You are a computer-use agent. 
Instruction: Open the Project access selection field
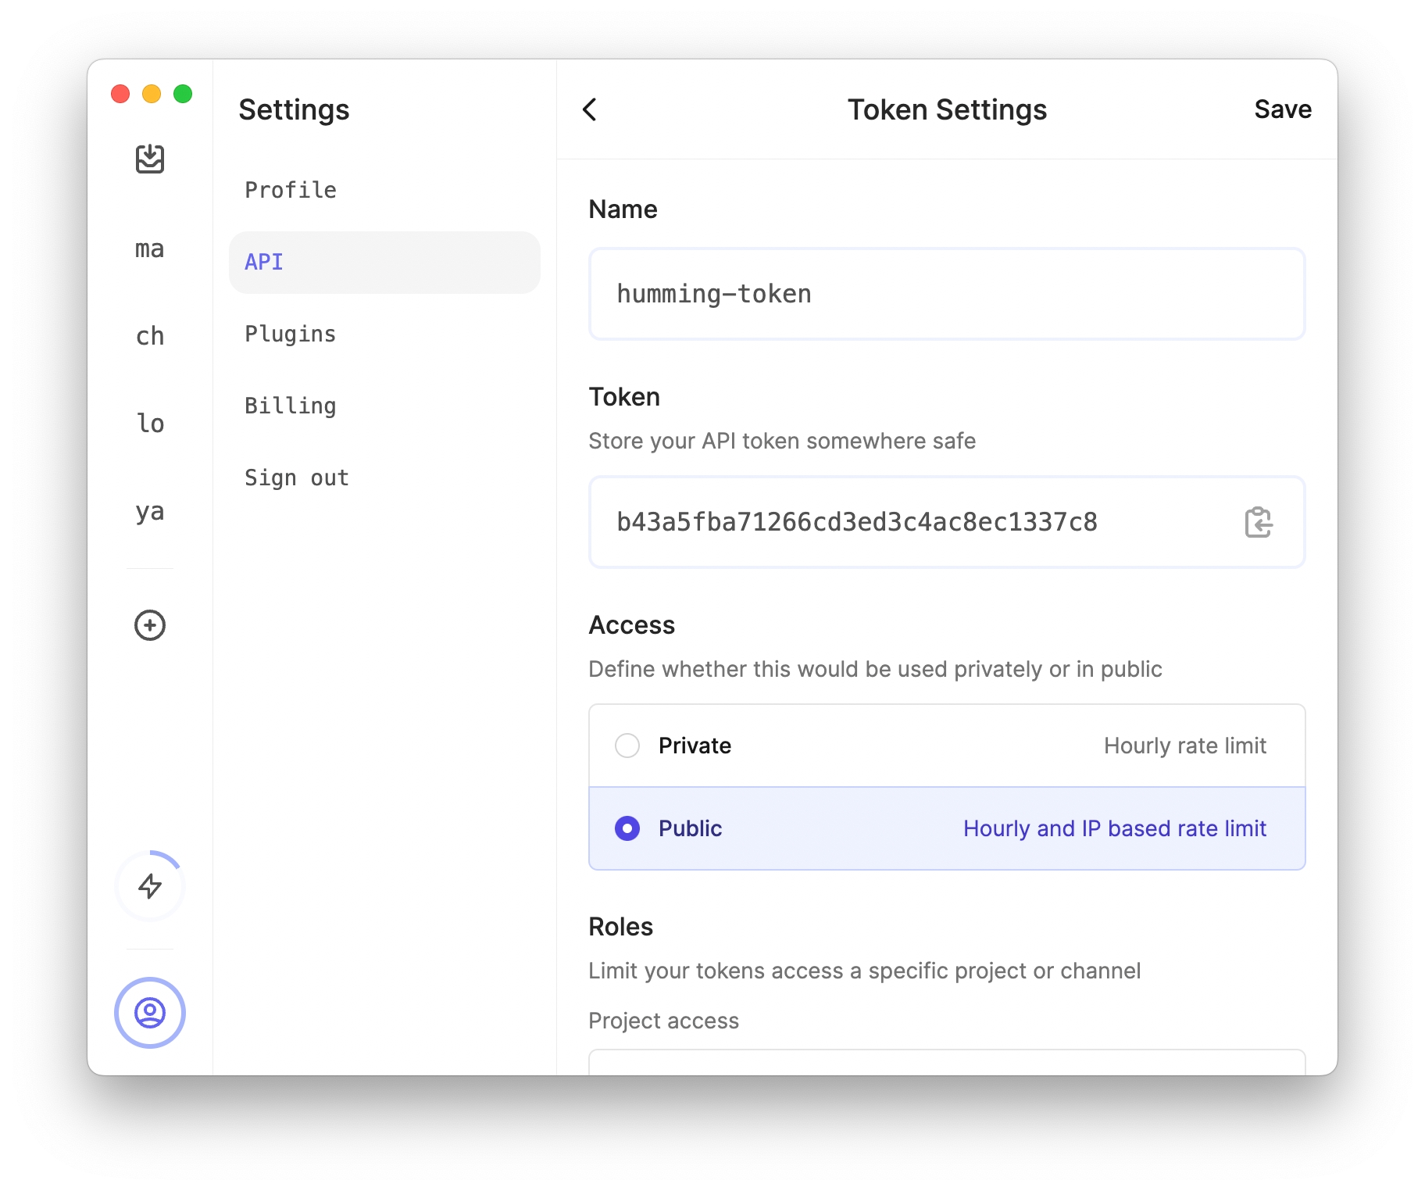pyautogui.click(x=947, y=1062)
